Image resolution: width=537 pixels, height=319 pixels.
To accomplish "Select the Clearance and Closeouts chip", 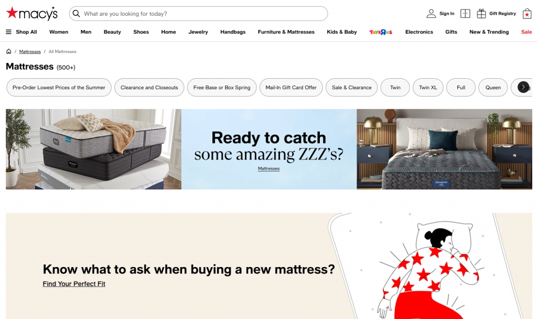I will tap(149, 88).
